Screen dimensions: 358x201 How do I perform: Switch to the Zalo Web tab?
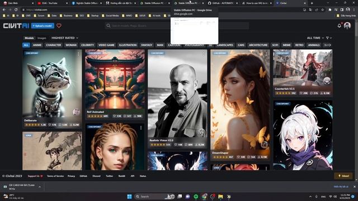pyautogui.click(x=18, y=3)
